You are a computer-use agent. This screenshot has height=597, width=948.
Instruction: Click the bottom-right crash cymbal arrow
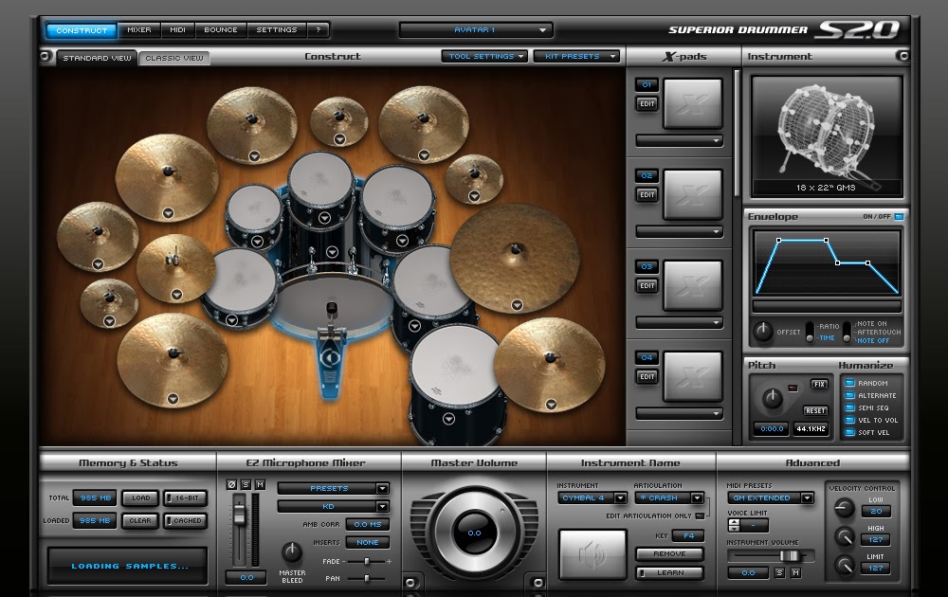[551, 405]
